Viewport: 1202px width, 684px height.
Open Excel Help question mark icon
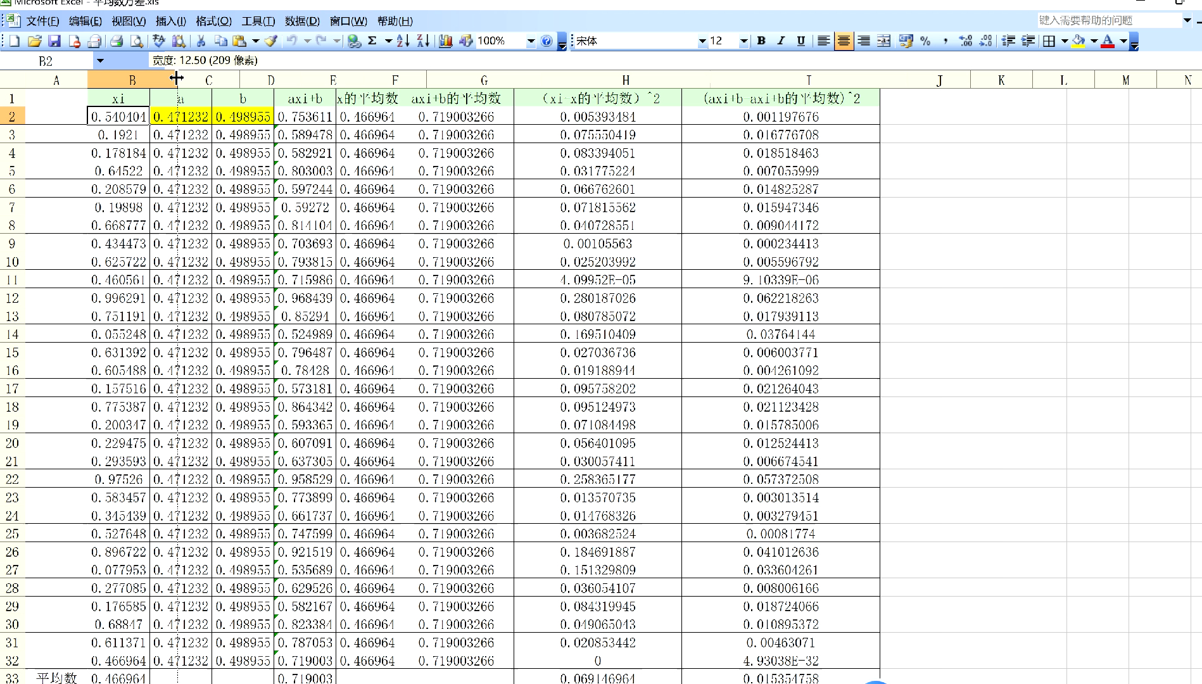click(x=547, y=41)
